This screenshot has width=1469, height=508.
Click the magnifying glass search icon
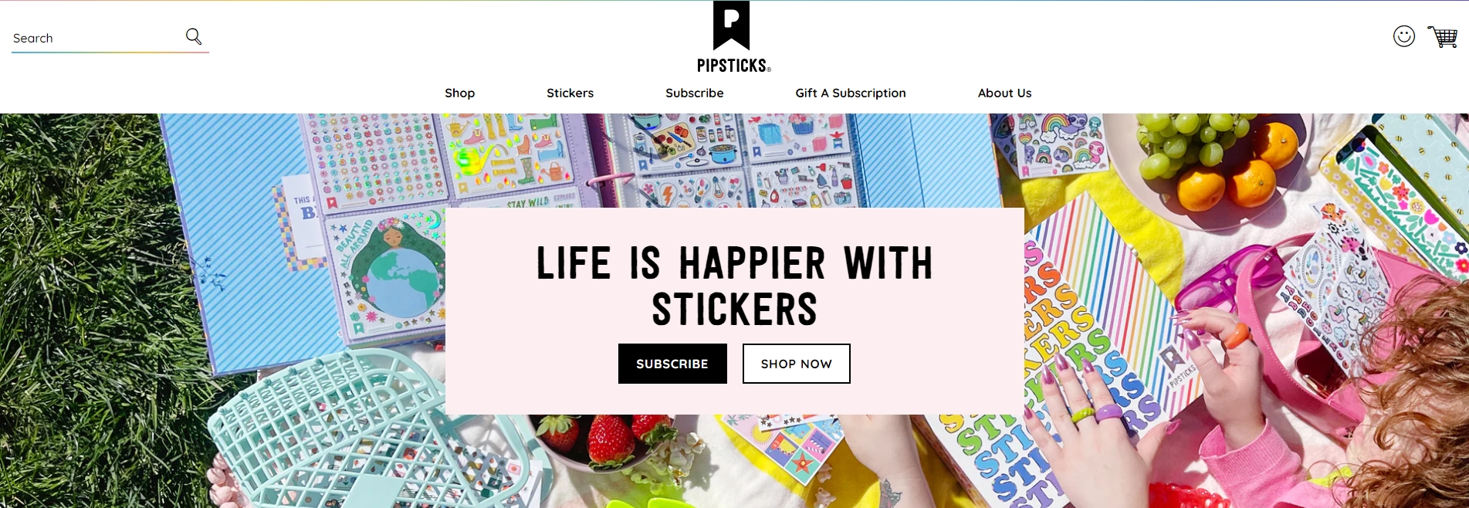[x=194, y=36]
